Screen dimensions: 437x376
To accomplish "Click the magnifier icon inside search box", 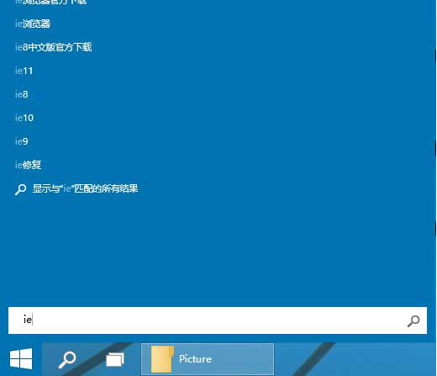I will (x=413, y=320).
